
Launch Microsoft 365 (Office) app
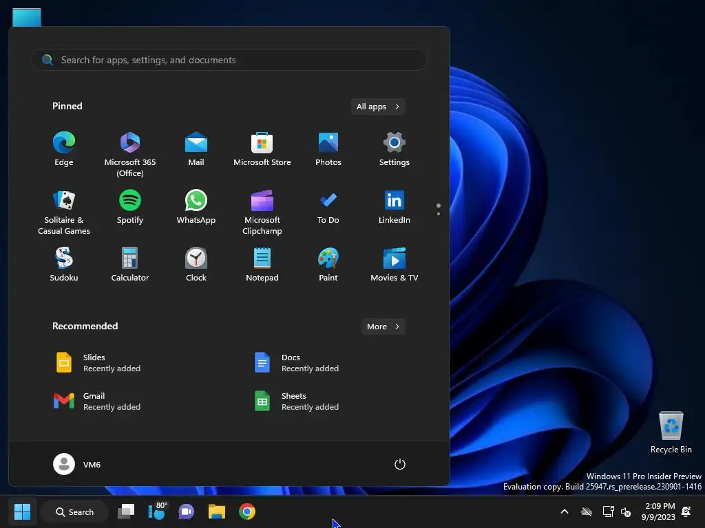(x=130, y=154)
